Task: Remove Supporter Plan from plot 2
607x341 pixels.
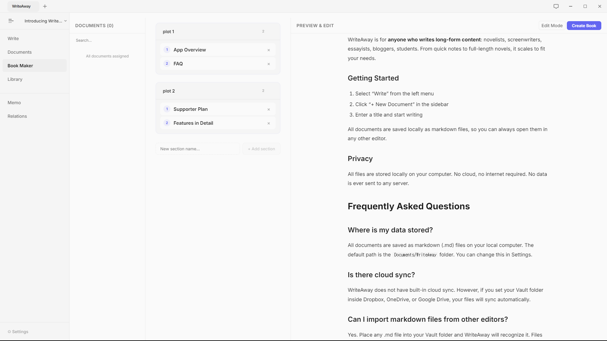Action: [x=269, y=110]
